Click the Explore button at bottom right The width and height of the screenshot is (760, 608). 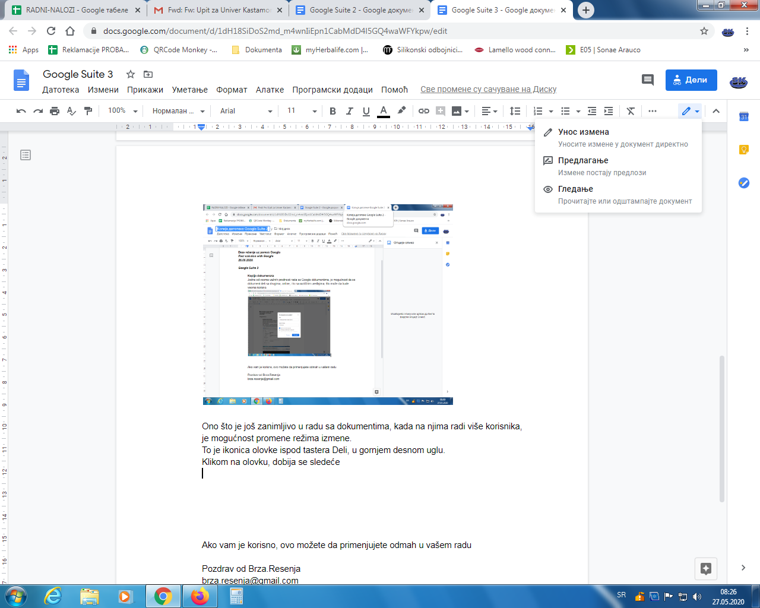[706, 568]
